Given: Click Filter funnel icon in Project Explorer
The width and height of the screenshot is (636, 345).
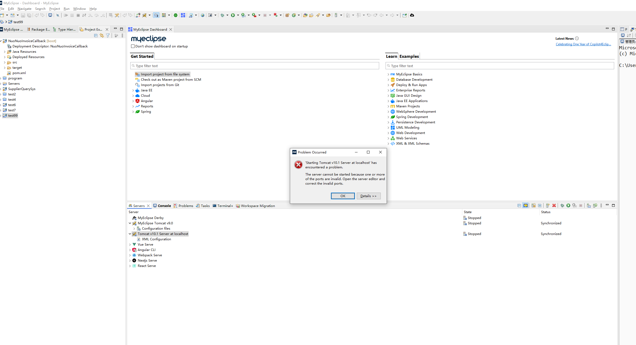Looking at the screenshot, I should coord(108,35).
